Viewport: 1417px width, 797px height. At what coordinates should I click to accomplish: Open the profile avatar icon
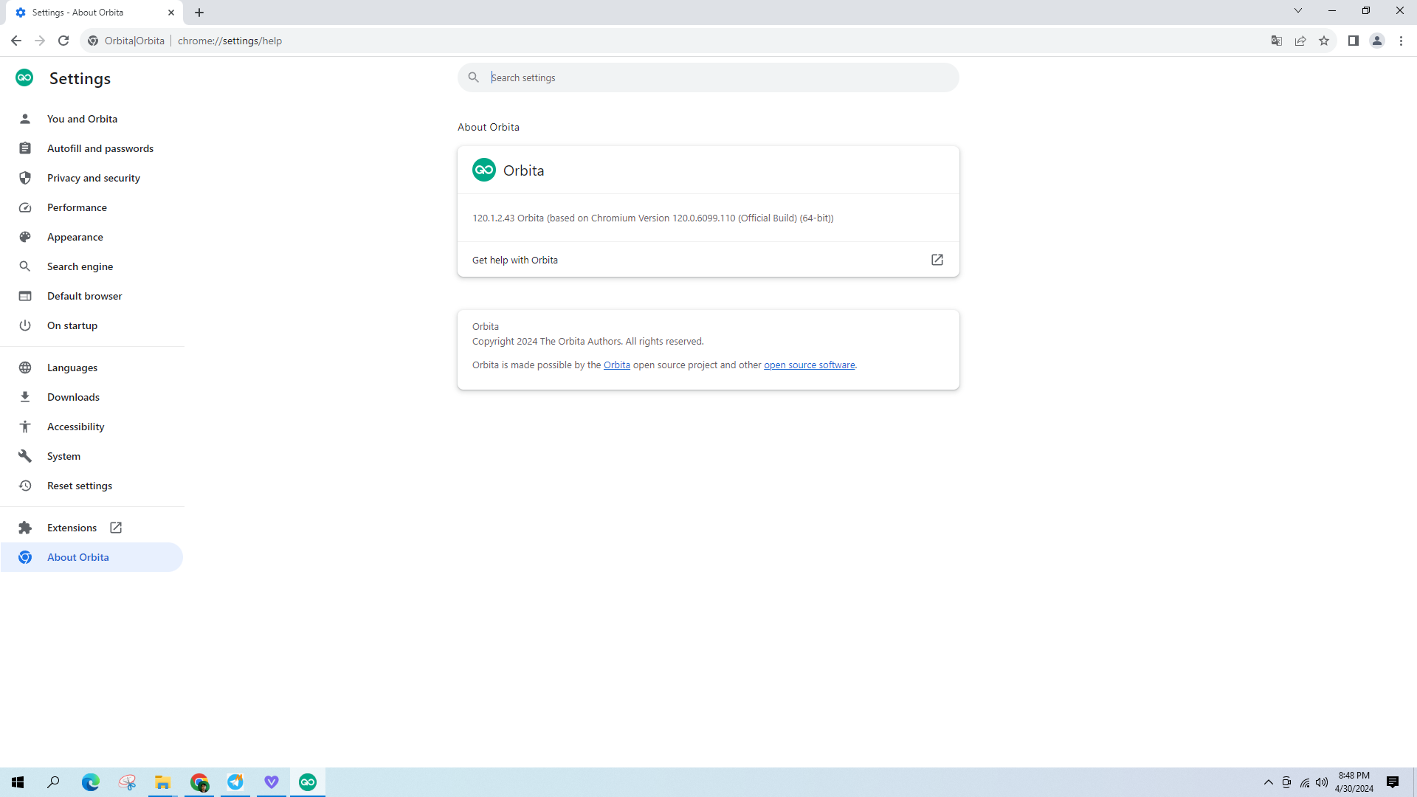[1377, 41]
